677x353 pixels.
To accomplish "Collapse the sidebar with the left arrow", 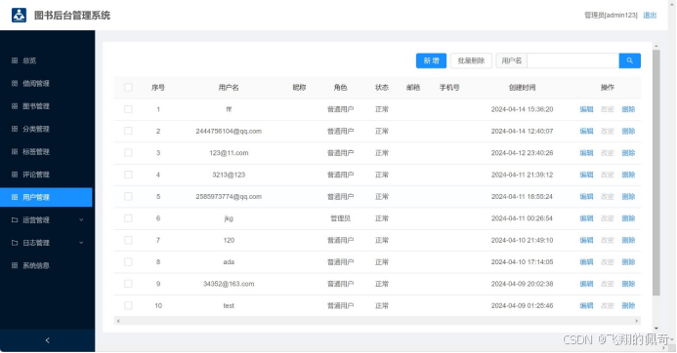I will [48, 340].
